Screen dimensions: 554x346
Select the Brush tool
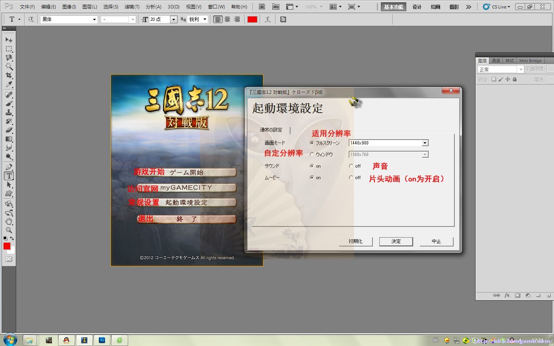click(x=9, y=104)
